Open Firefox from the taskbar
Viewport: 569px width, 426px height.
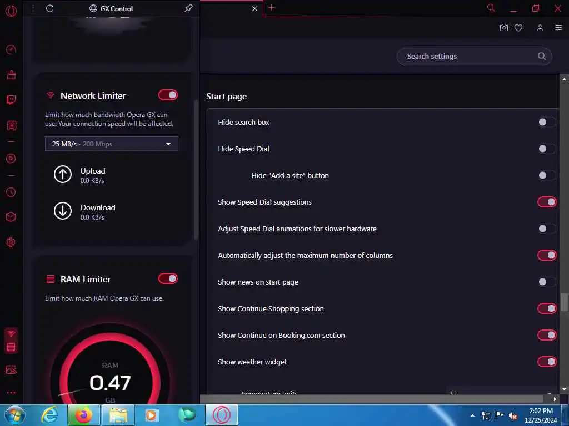[x=83, y=415]
